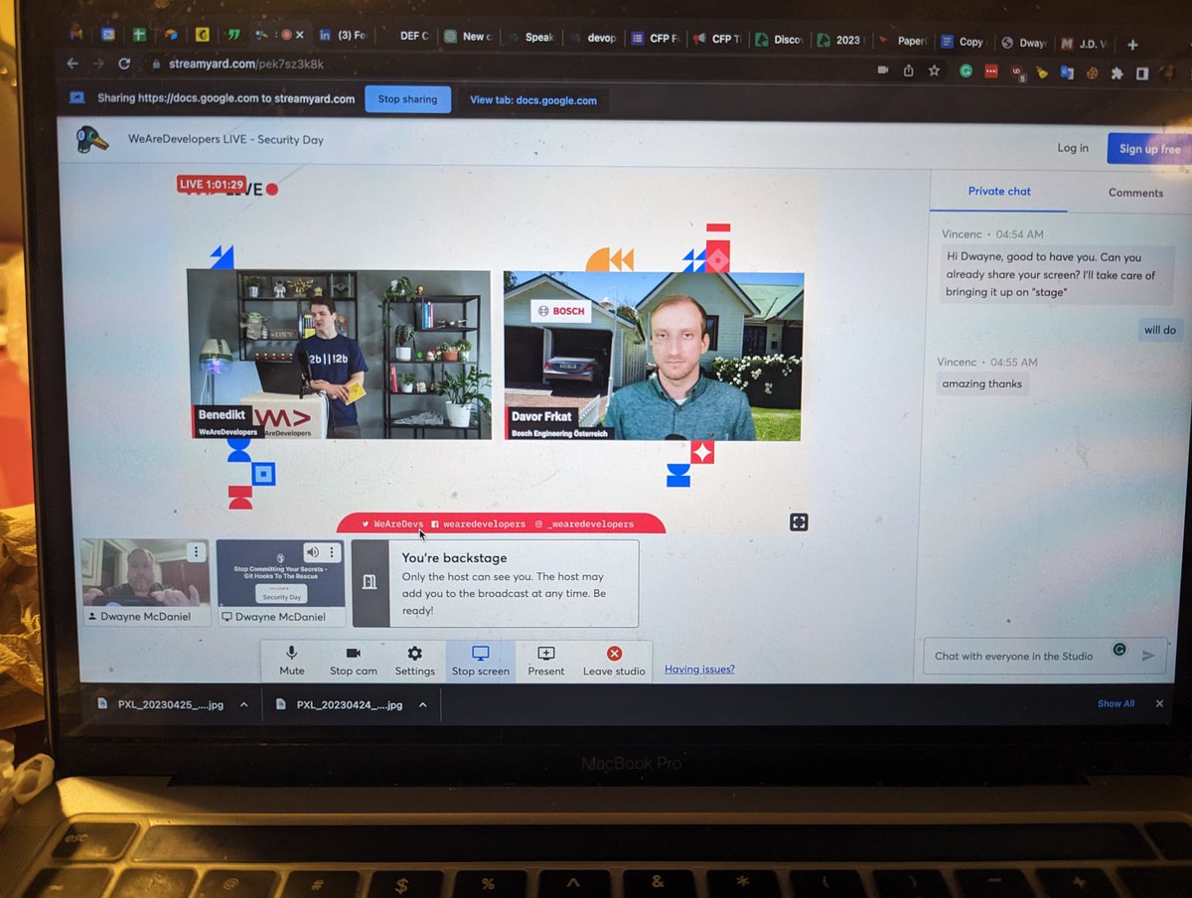The width and height of the screenshot is (1192, 898).
Task: Open options menu on Dwayne McDaniel screen-share thumbnail
Action: [333, 551]
